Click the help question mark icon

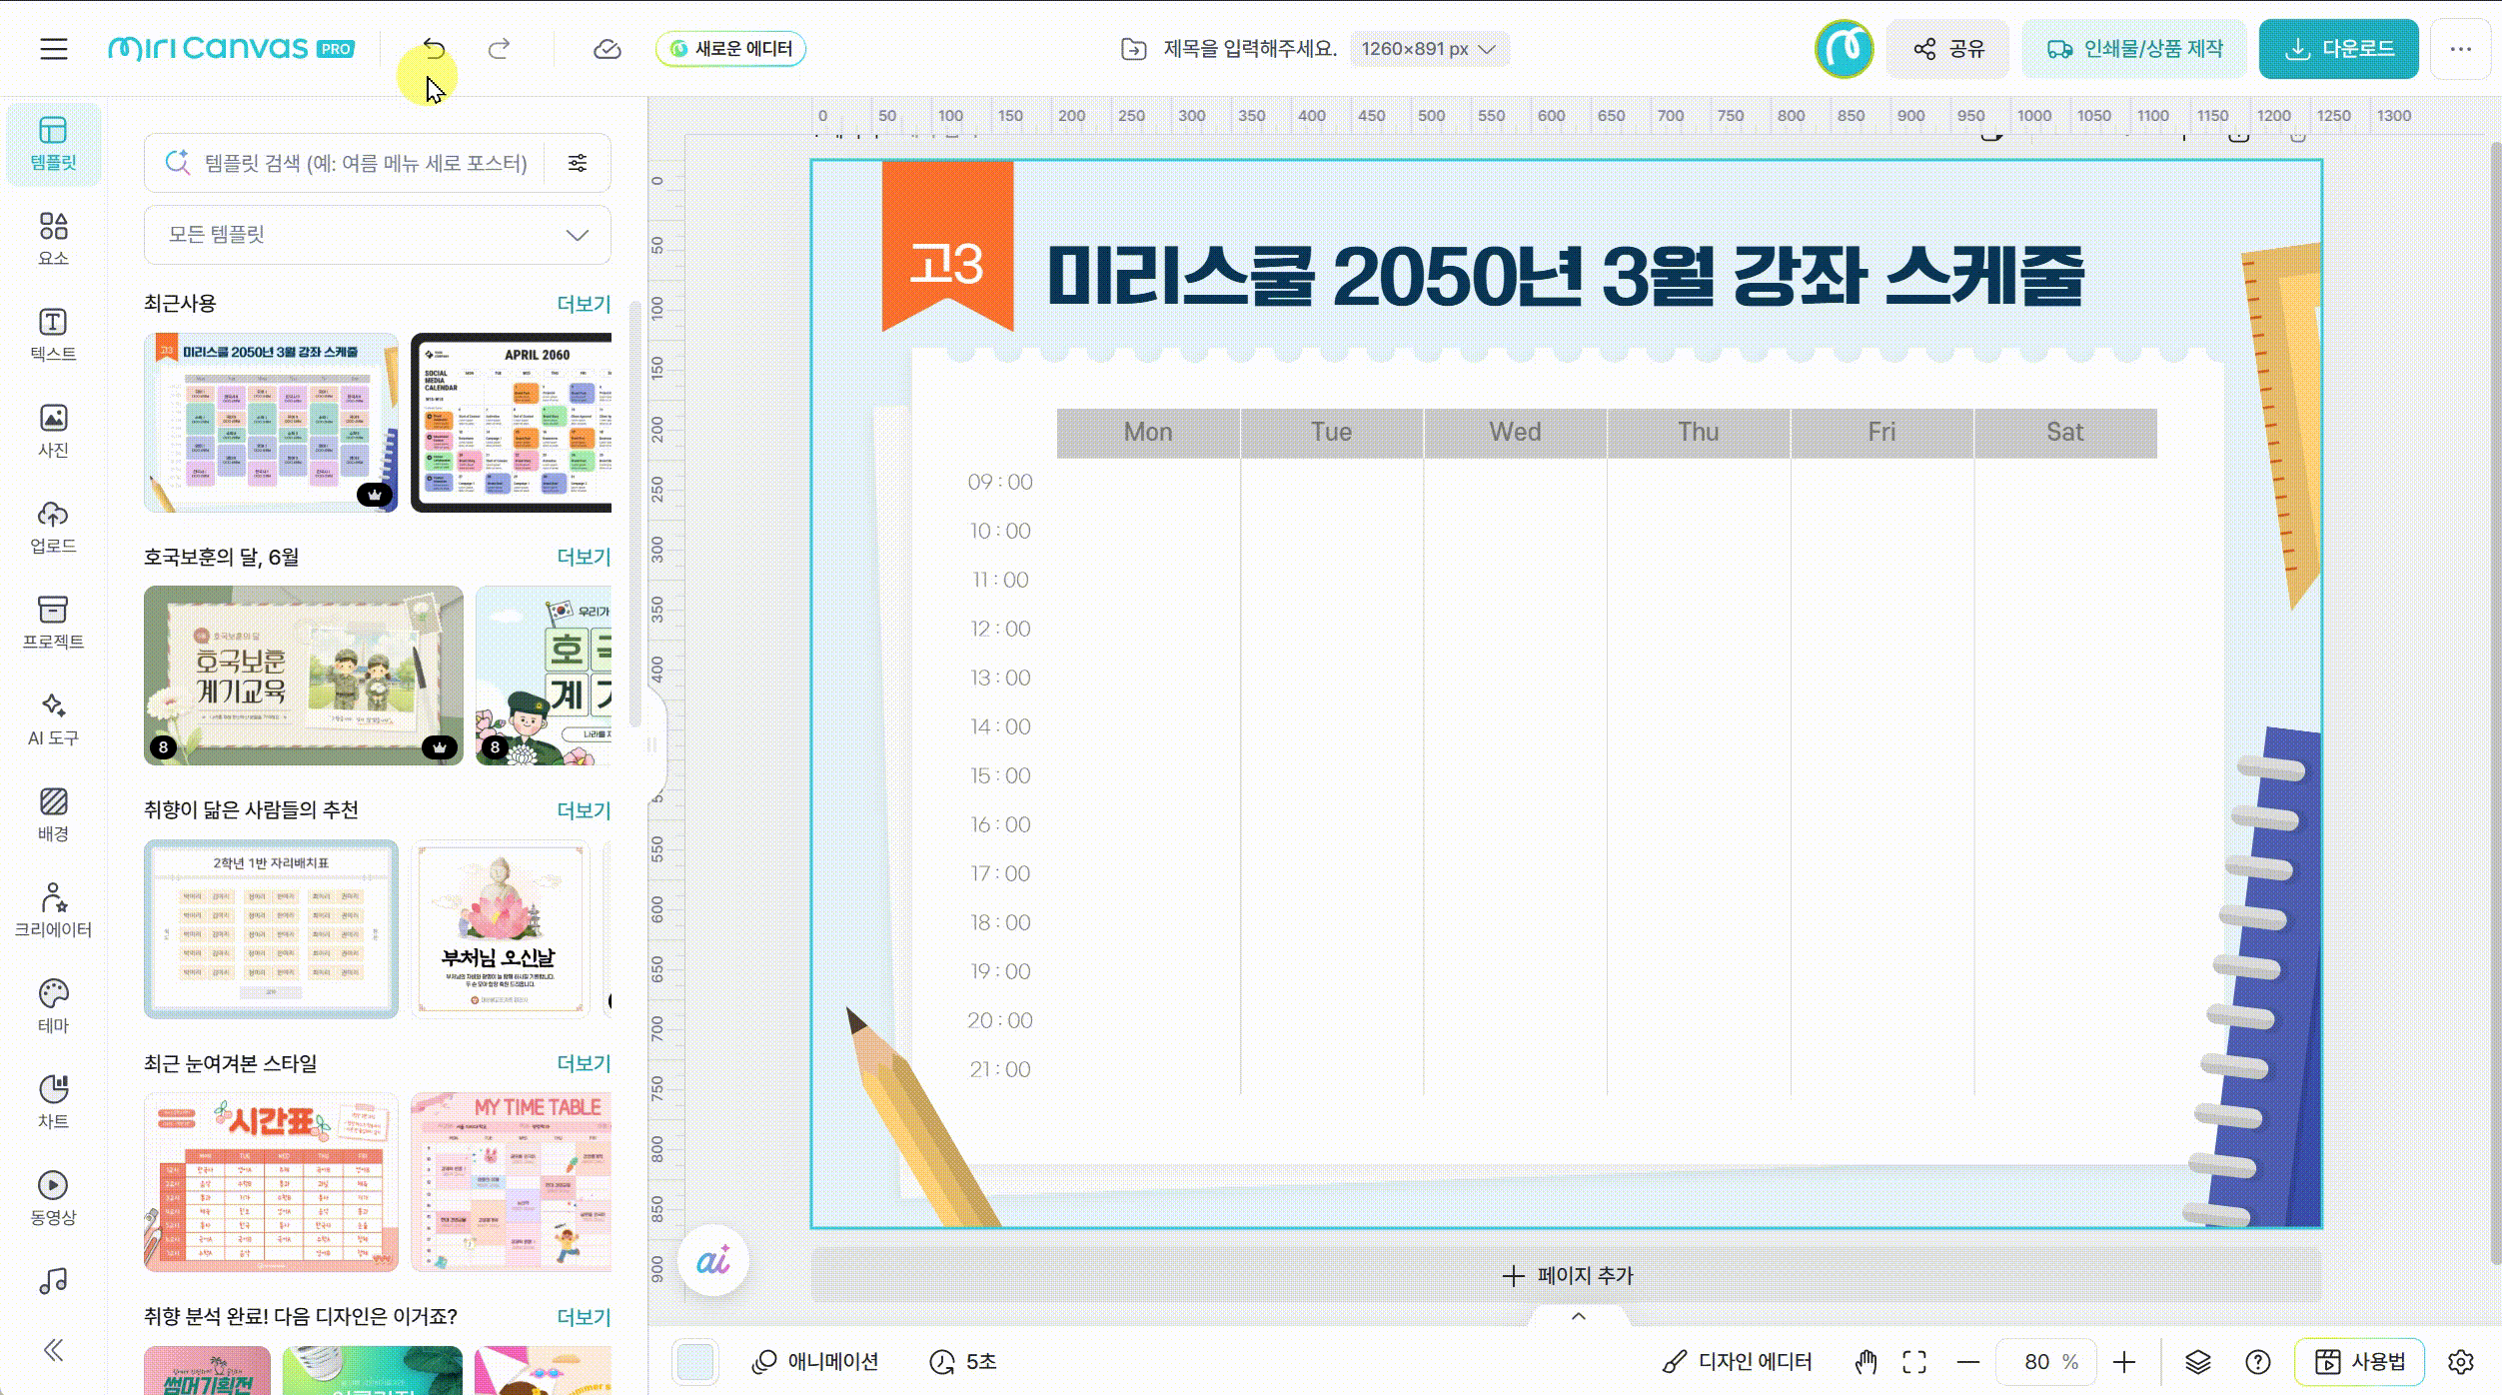point(2258,1362)
